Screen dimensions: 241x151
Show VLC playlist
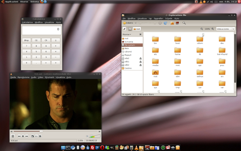pyautogui.click(x=36, y=136)
